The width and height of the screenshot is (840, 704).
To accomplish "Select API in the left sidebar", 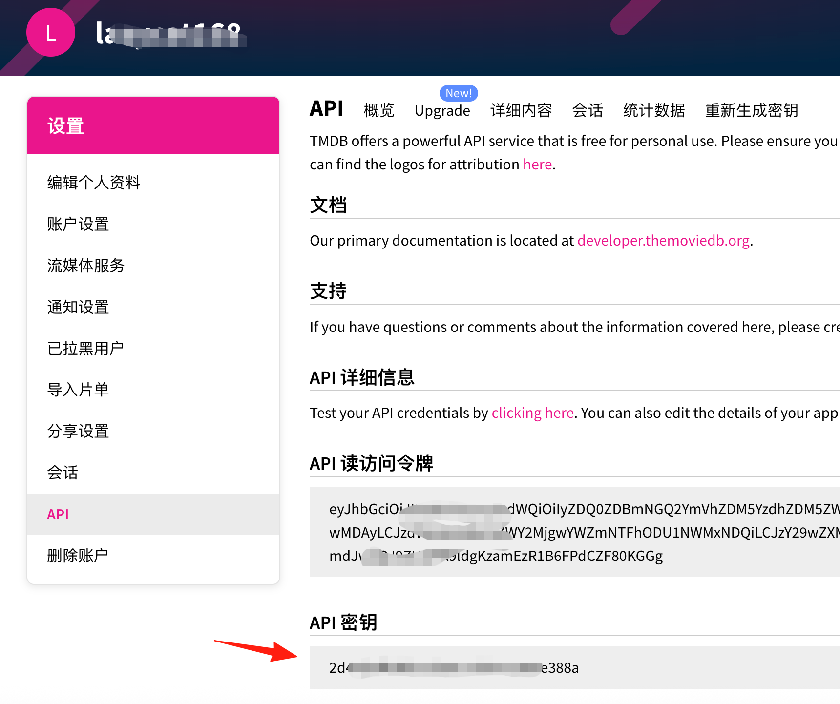I will click(153, 514).
